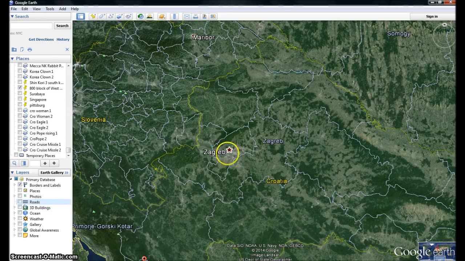Expand the More layer tree

(x=15, y=236)
